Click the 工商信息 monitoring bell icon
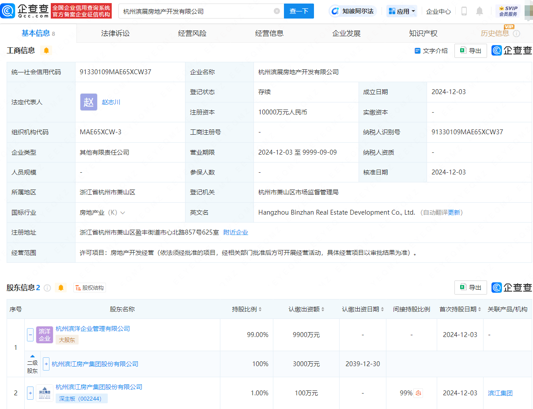Viewport: 533px width, 409px height. click(x=46, y=50)
